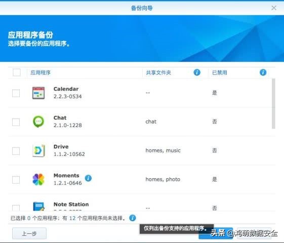Click the Drive app icon
This screenshot has width=284, height=243.
pyautogui.click(x=38, y=150)
